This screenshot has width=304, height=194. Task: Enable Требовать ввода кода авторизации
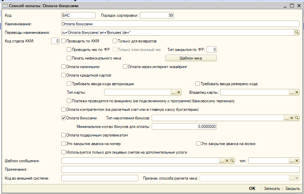click(69, 84)
